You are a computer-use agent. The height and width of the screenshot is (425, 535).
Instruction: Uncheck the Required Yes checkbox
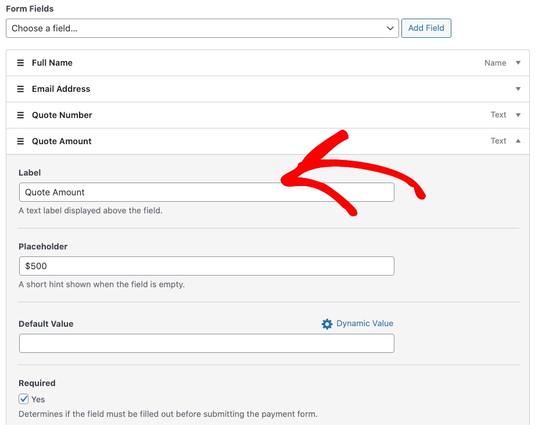[24, 399]
